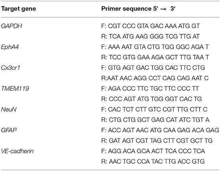Click VE-cadherin reverse primer starting AAC TGC
Viewport: 220px width, 171px height.
tap(153, 162)
